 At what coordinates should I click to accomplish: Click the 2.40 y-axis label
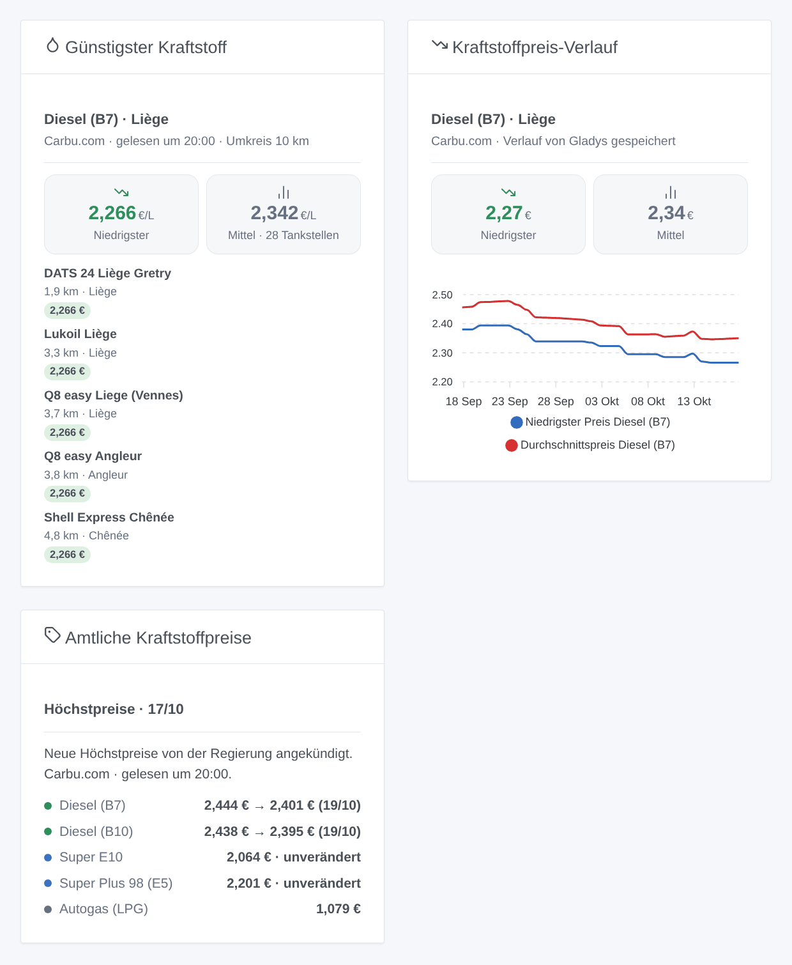(x=442, y=323)
